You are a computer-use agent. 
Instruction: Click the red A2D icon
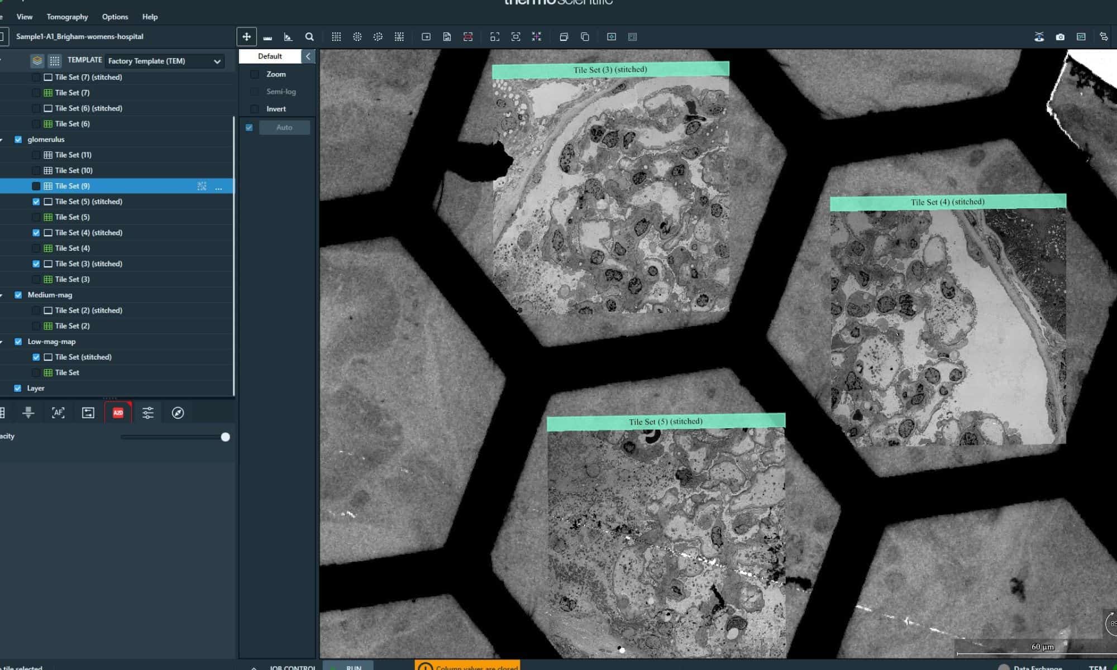(118, 413)
